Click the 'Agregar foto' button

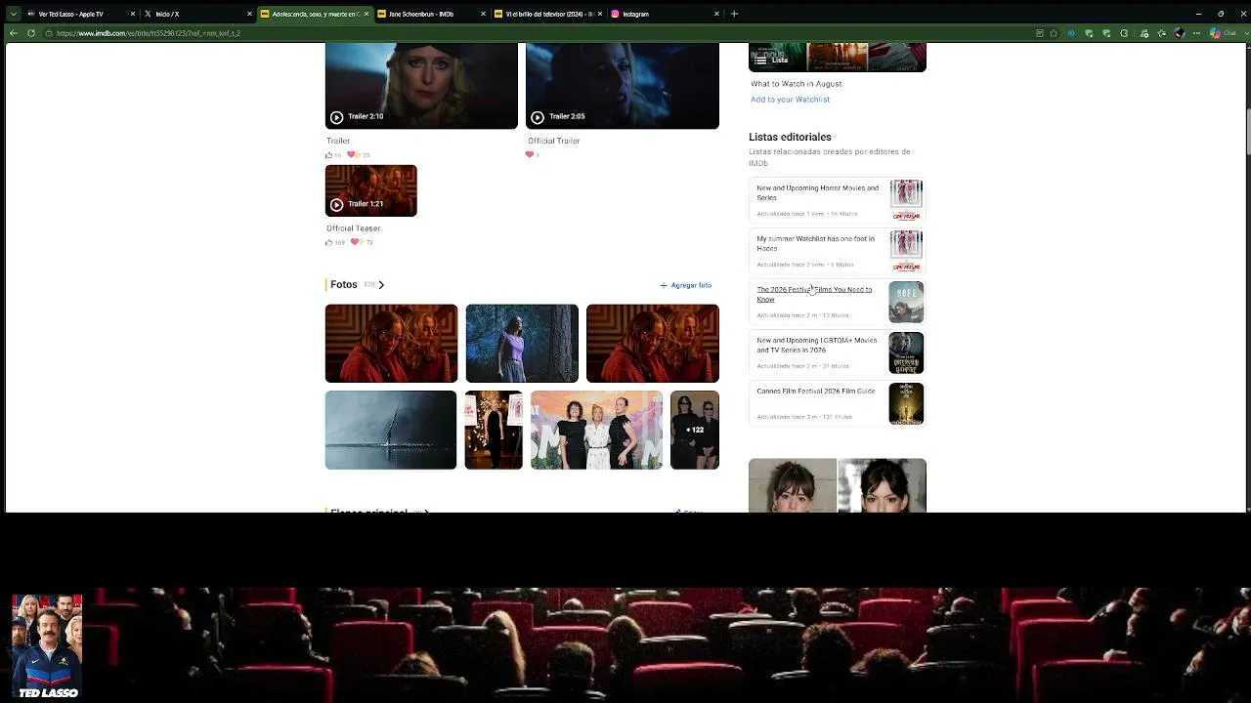tap(686, 285)
